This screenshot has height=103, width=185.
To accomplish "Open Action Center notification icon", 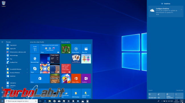I will coord(182,101).
